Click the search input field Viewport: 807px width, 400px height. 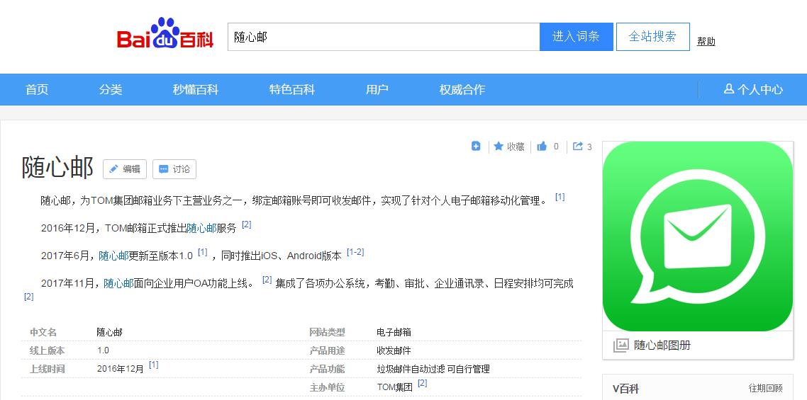tap(383, 37)
